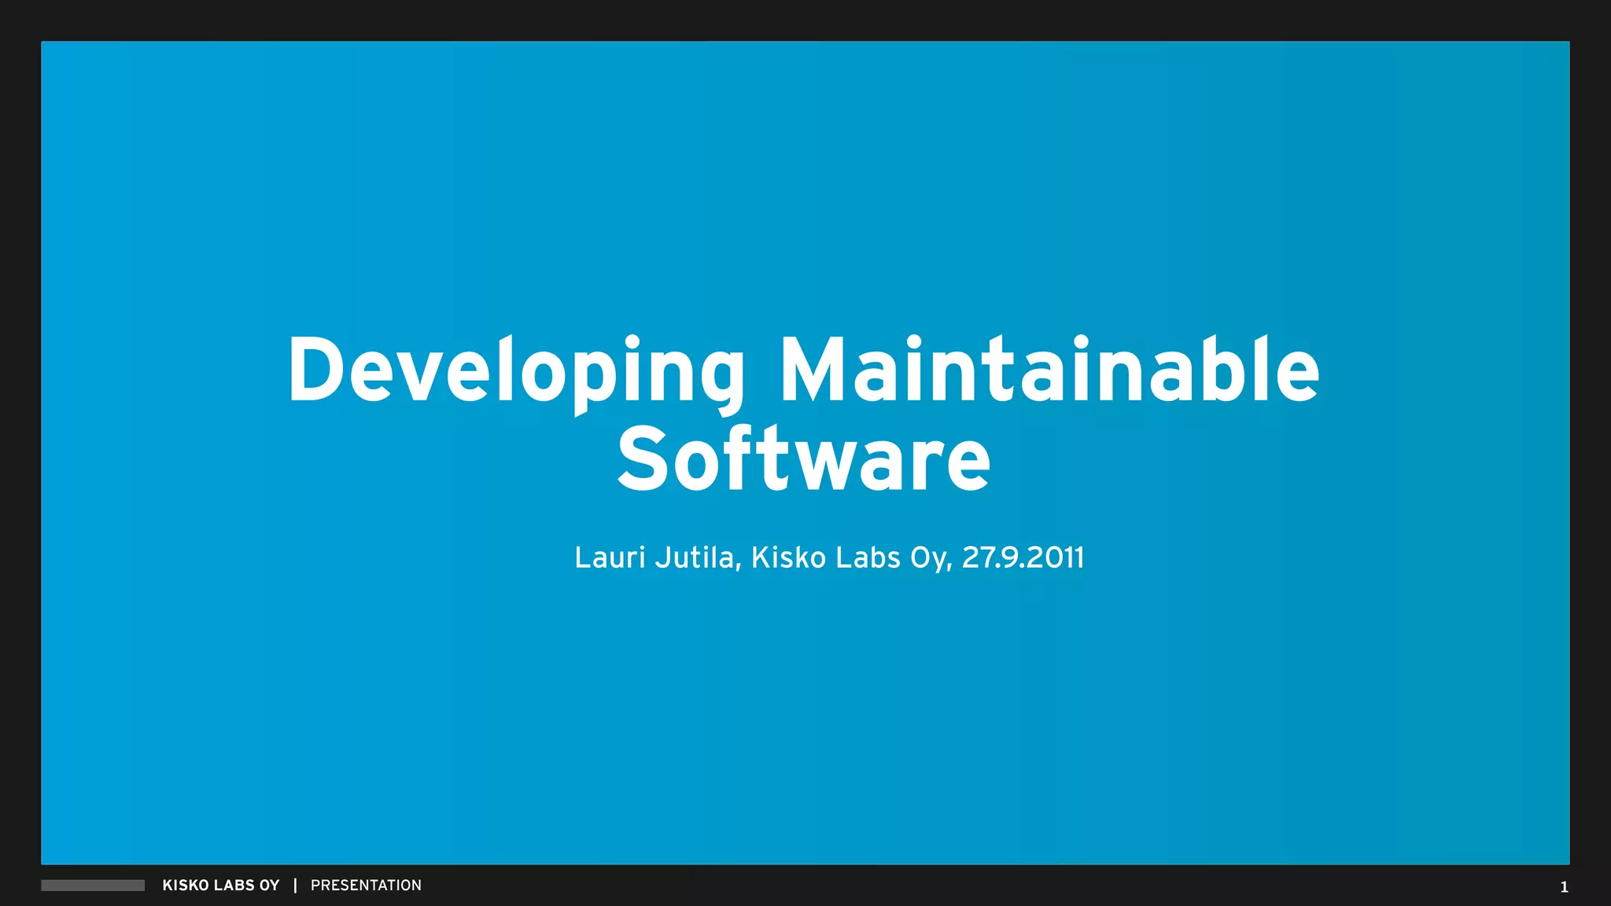Select the surname Jutila in the subtitle
The height and width of the screenshot is (906, 1611).
(x=695, y=557)
